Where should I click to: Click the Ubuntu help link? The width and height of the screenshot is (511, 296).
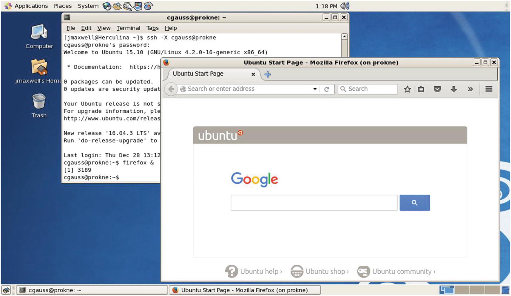coord(253,271)
